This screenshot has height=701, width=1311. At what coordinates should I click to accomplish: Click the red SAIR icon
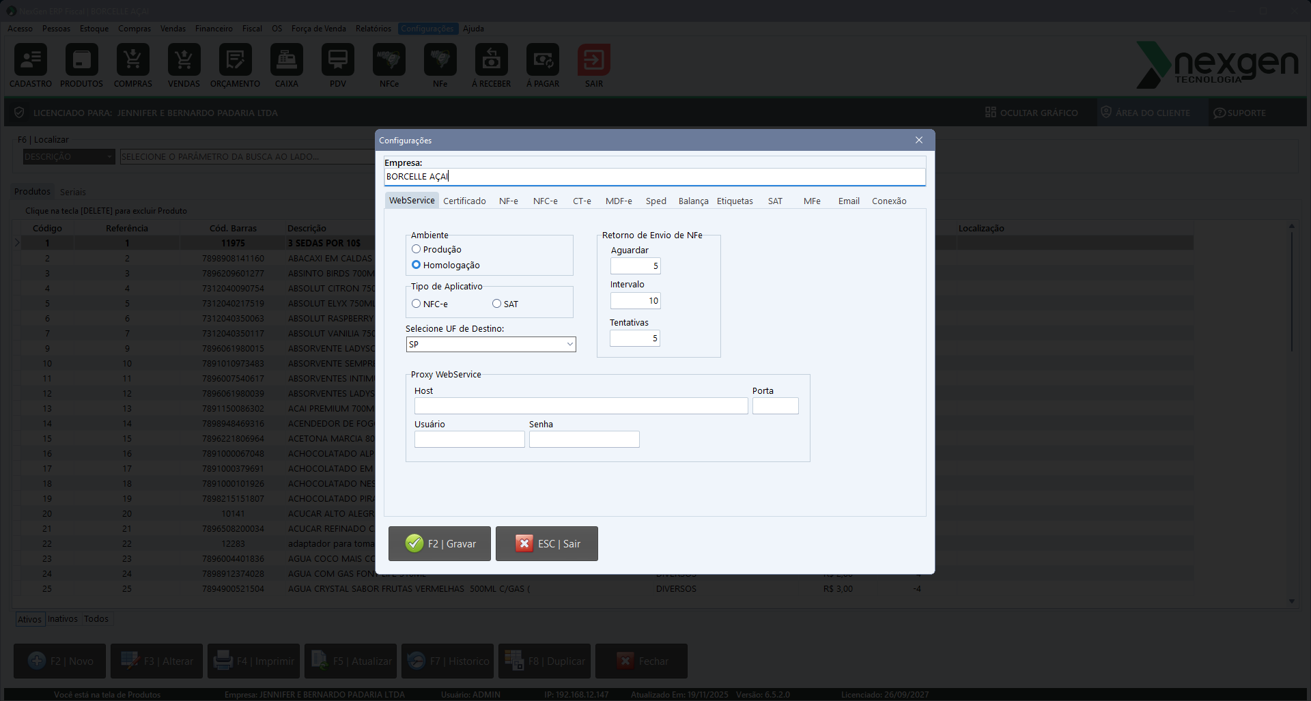click(593, 60)
